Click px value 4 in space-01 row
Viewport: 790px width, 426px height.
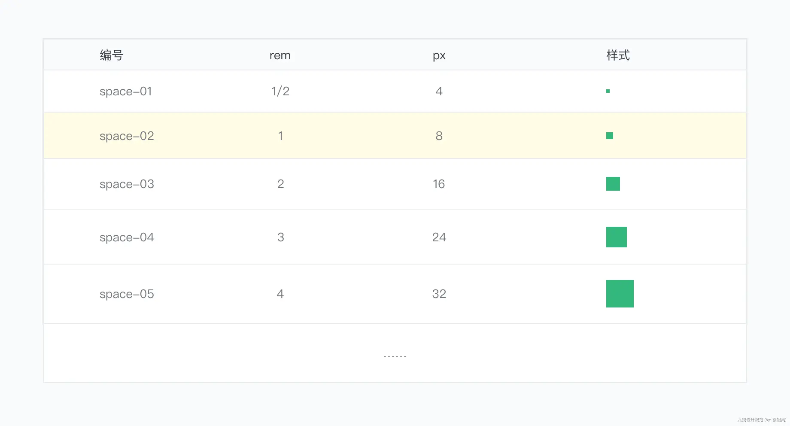pos(439,91)
